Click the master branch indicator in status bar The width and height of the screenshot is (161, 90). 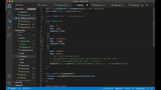point(12,88)
